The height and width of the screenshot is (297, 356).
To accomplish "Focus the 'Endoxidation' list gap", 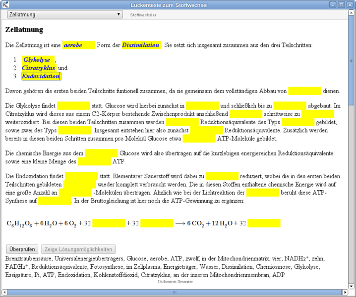I will click(41, 76).
